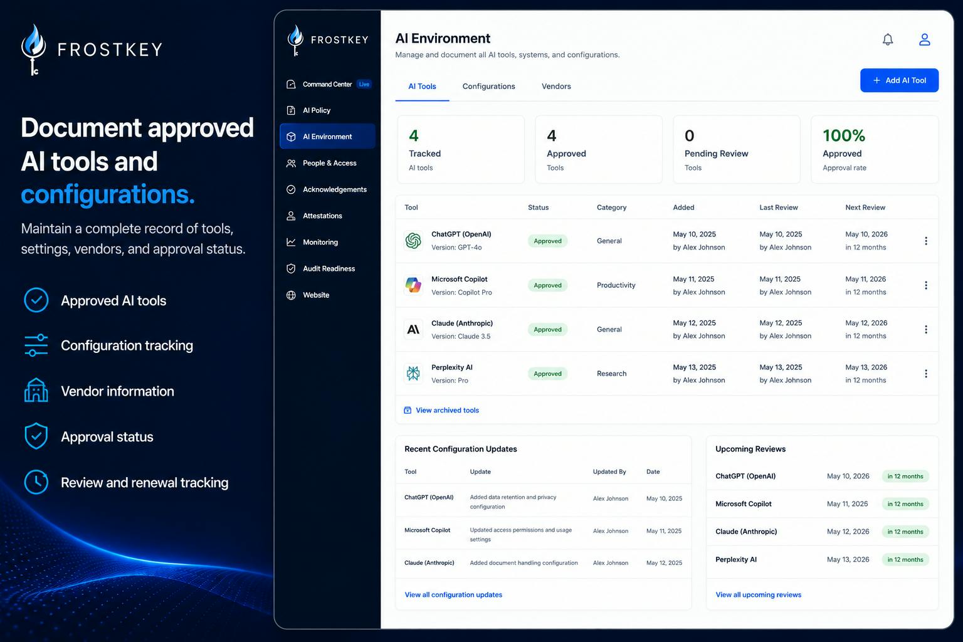
Task: Click the Website globe icon
Action: (x=291, y=295)
